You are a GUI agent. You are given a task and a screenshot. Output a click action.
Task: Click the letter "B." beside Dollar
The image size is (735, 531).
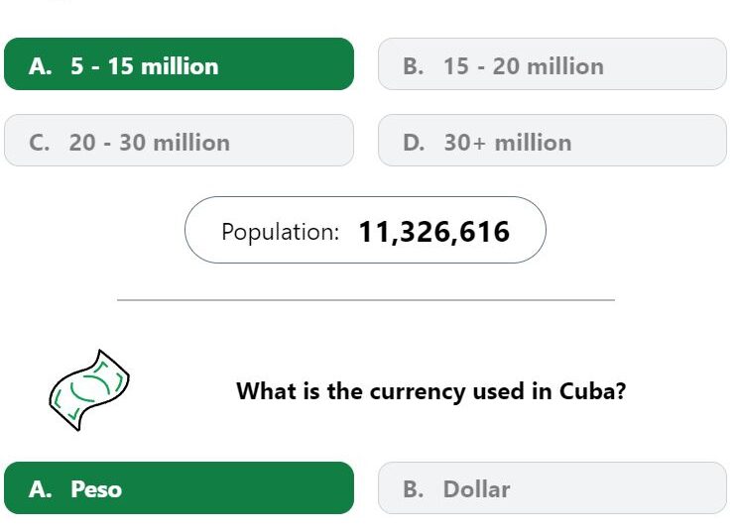(x=414, y=489)
